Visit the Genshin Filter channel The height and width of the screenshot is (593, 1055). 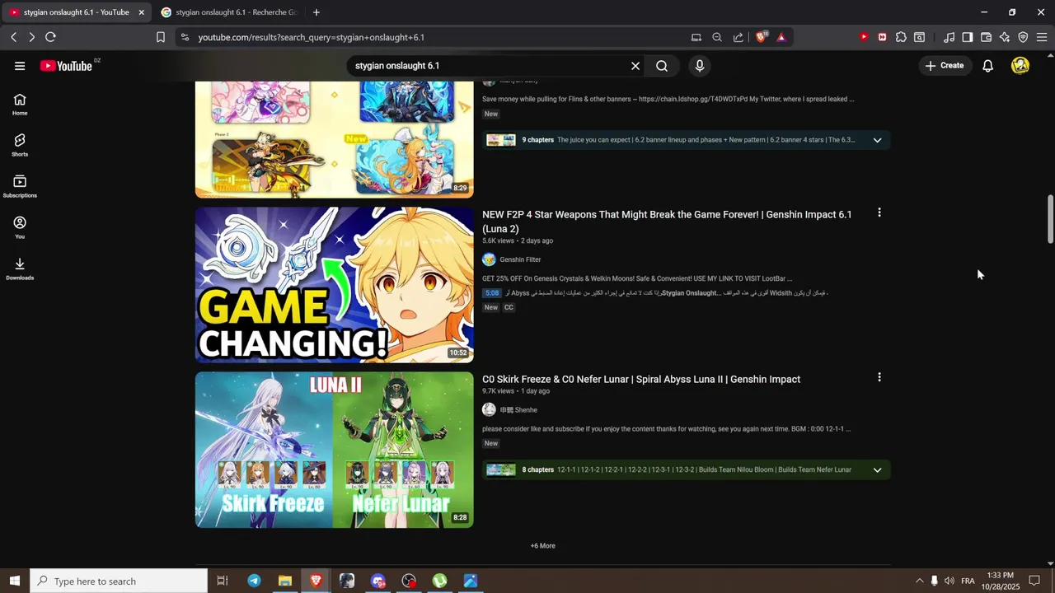pyautogui.click(x=520, y=259)
